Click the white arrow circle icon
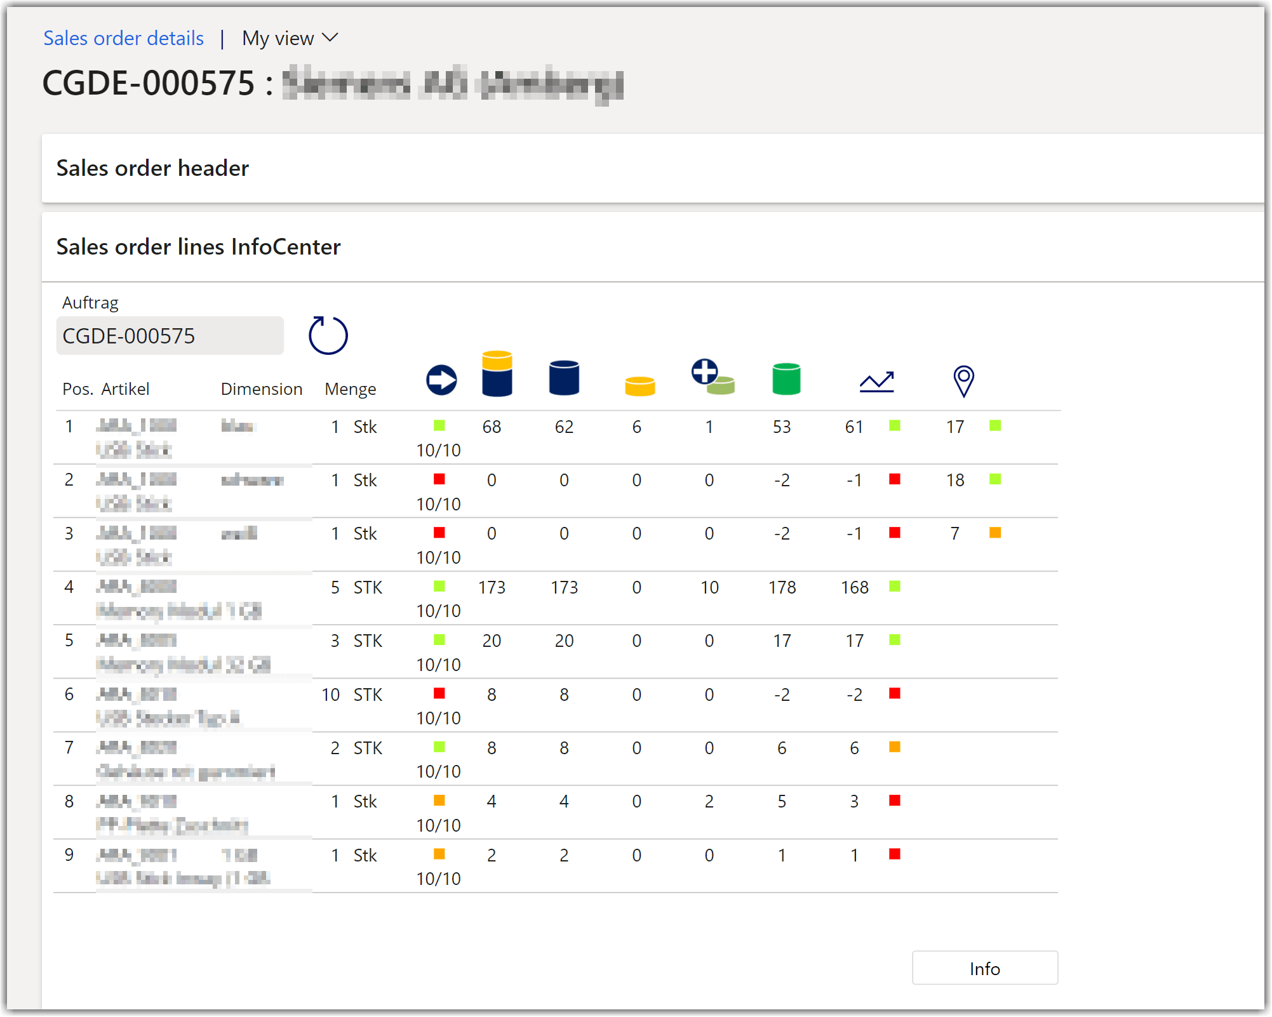The width and height of the screenshot is (1272, 1017). point(441,380)
